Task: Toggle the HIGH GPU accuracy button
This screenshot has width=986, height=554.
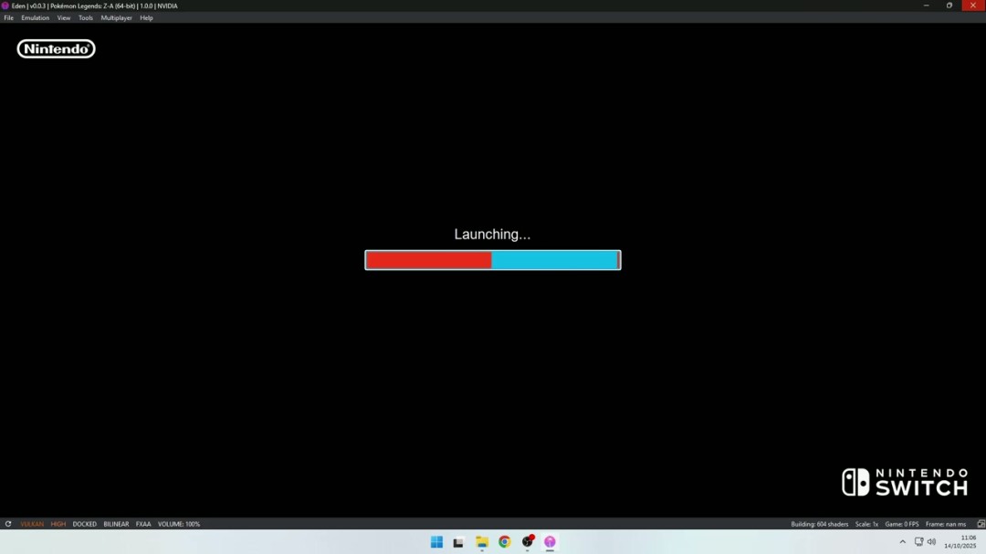Action: [x=58, y=524]
